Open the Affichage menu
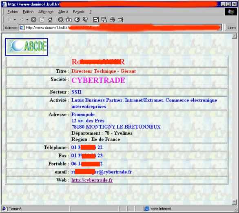The height and width of the screenshot is (213, 239). (x=46, y=12)
